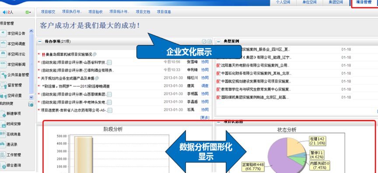Switch to the 项目管理 tab

click(364, 3)
